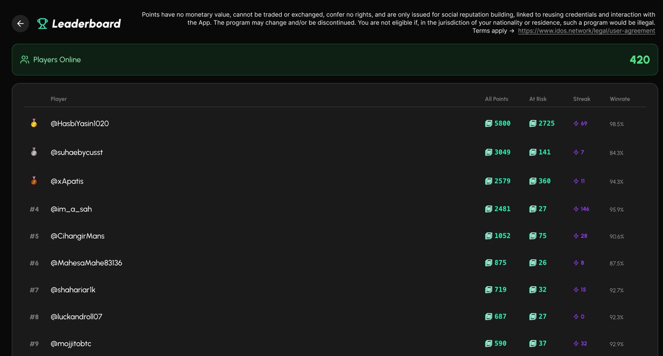Open player @im_a_sah

coord(71,209)
